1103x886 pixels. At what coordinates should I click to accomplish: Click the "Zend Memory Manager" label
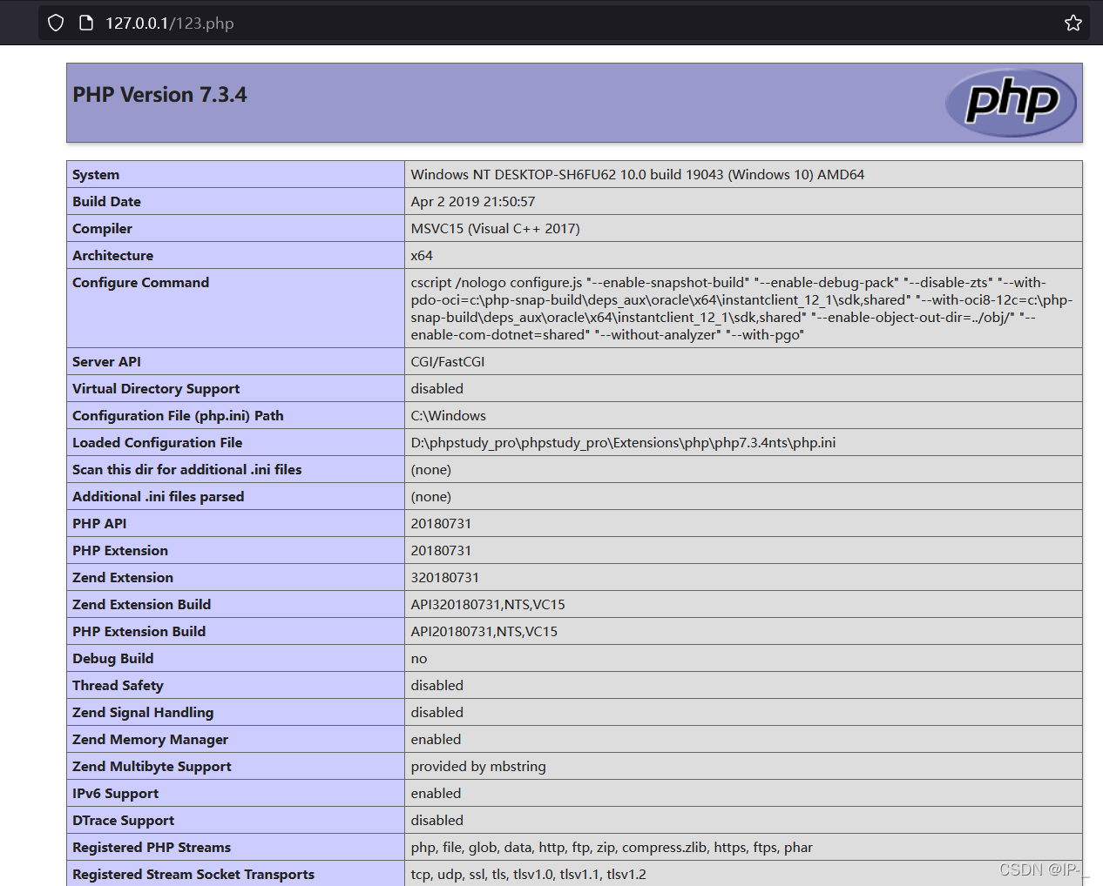coord(150,740)
